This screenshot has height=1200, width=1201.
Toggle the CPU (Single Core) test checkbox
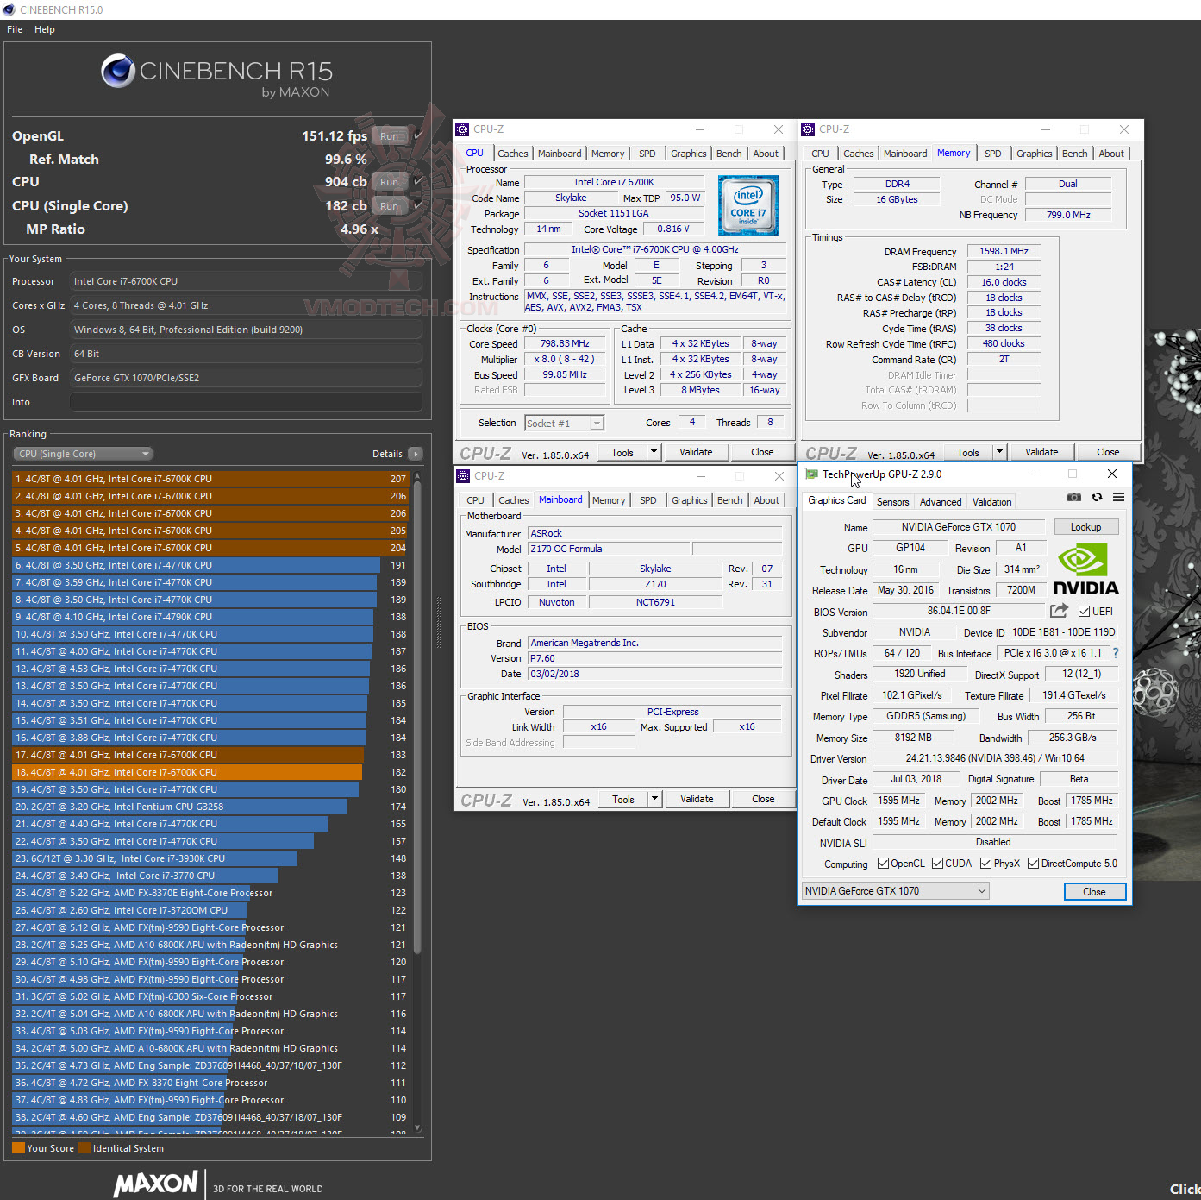pos(418,205)
